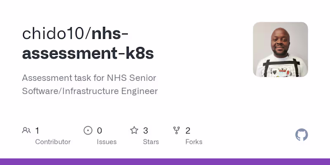
Task: Click the stars count number 3
Action: [146, 131]
